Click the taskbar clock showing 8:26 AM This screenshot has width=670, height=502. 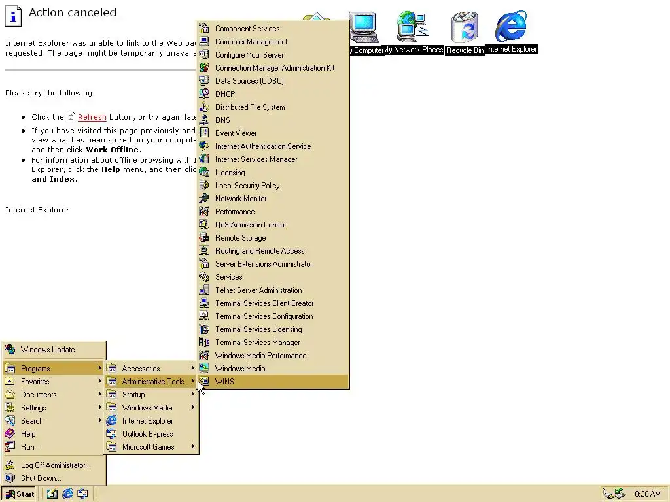[x=647, y=494]
